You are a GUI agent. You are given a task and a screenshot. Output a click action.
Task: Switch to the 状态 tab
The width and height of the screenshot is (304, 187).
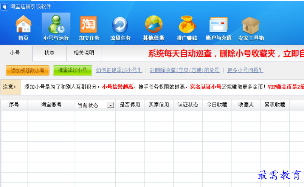(50, 53)
